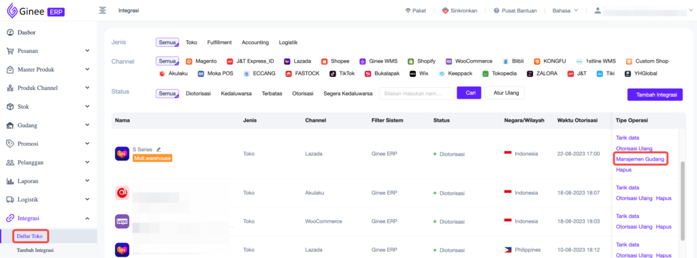
Task: Open the Bahasa language dropdown
Action: 566,11
